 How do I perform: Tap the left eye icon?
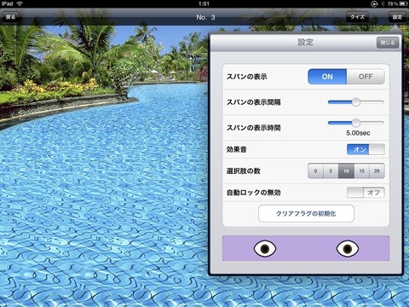point(265,248)
